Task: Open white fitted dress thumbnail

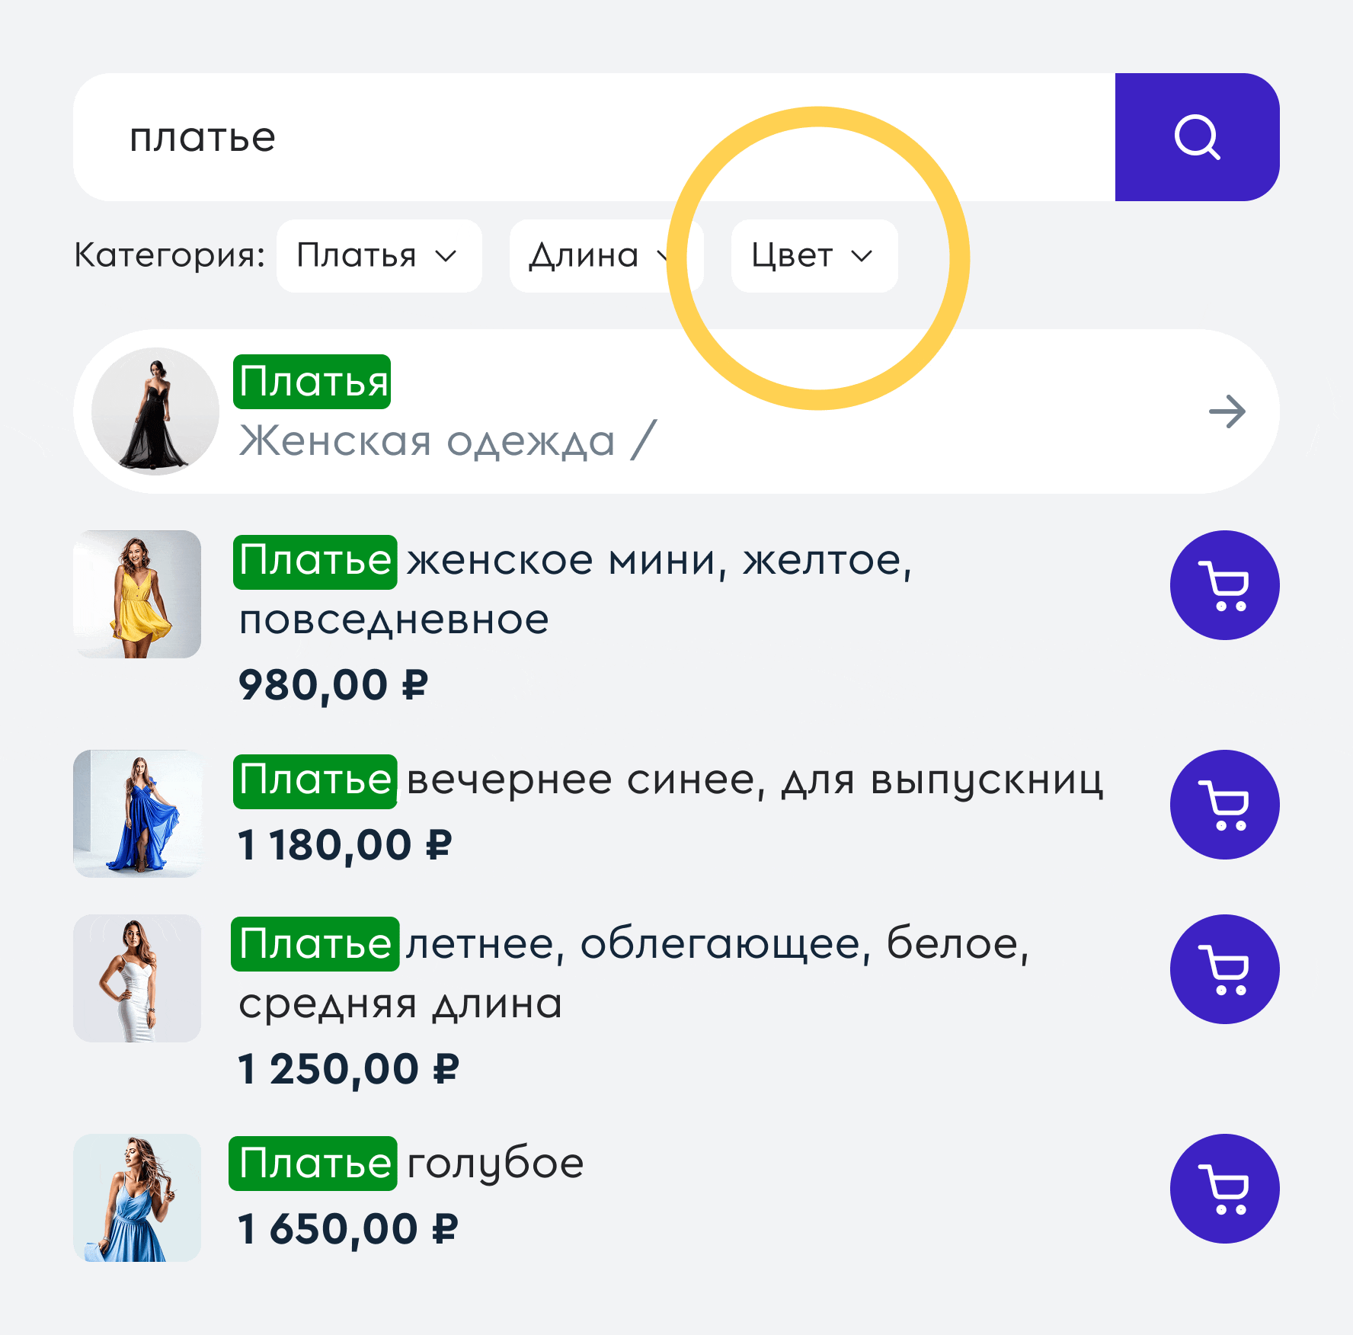Action: click(137, 978)
